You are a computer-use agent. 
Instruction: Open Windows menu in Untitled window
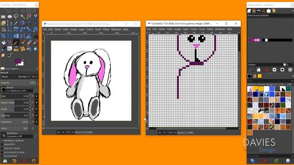(220, 29)
